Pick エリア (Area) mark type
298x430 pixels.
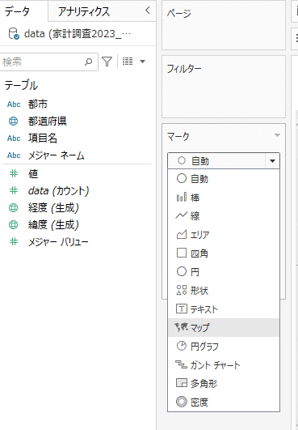224,235
